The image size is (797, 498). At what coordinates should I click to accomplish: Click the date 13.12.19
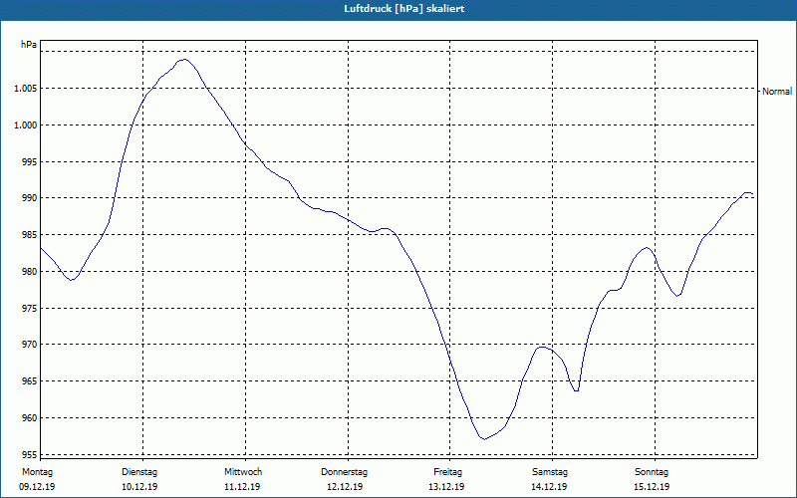[446, 487]
